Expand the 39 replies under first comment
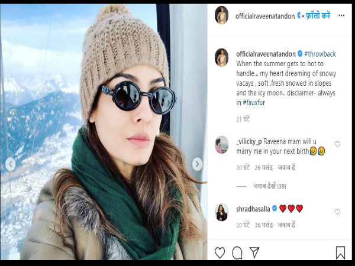 269,186
